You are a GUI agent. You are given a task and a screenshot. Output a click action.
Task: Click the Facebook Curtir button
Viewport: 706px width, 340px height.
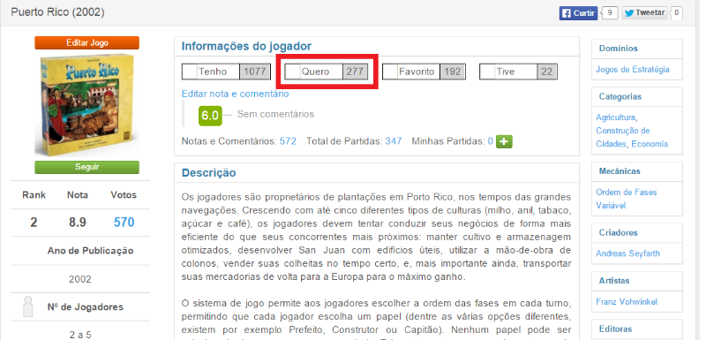click(x=578, y=13)
